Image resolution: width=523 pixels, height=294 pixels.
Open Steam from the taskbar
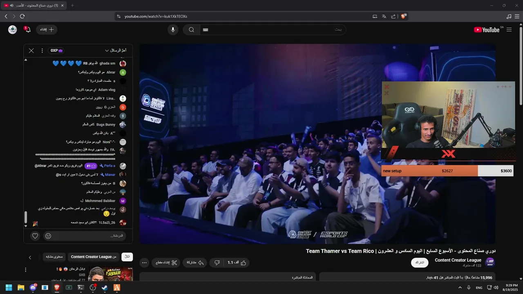point(105,287)
